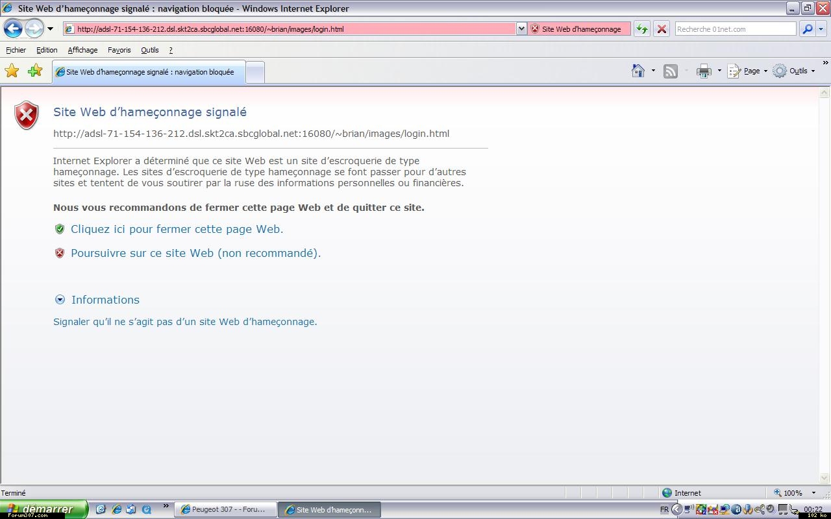This screenshot has height=519, width=831.
Task: Refresh the page with the green arrows
Action: pyautogui.click(x=641, y=29)
